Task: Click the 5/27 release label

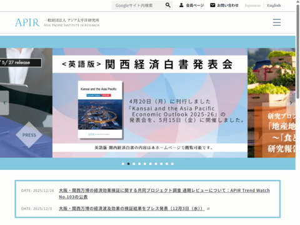Action: [21, 62]
